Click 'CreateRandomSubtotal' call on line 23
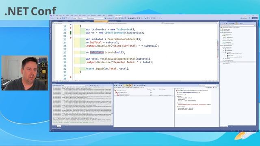 pos(123,39)
